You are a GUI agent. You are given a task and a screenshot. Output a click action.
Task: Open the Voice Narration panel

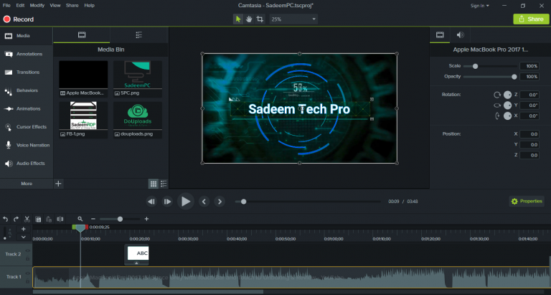(27, 145)
